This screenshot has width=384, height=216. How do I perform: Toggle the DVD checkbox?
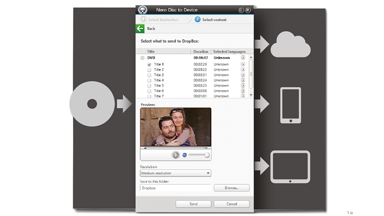click(143, 58)
